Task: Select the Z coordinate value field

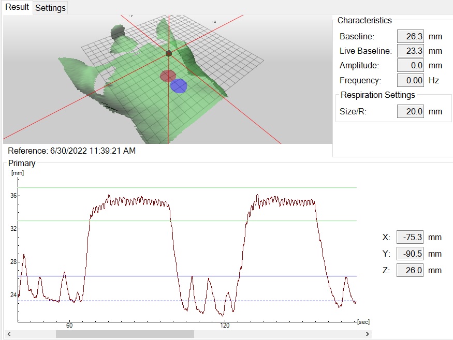Action: tap(410, 270)
